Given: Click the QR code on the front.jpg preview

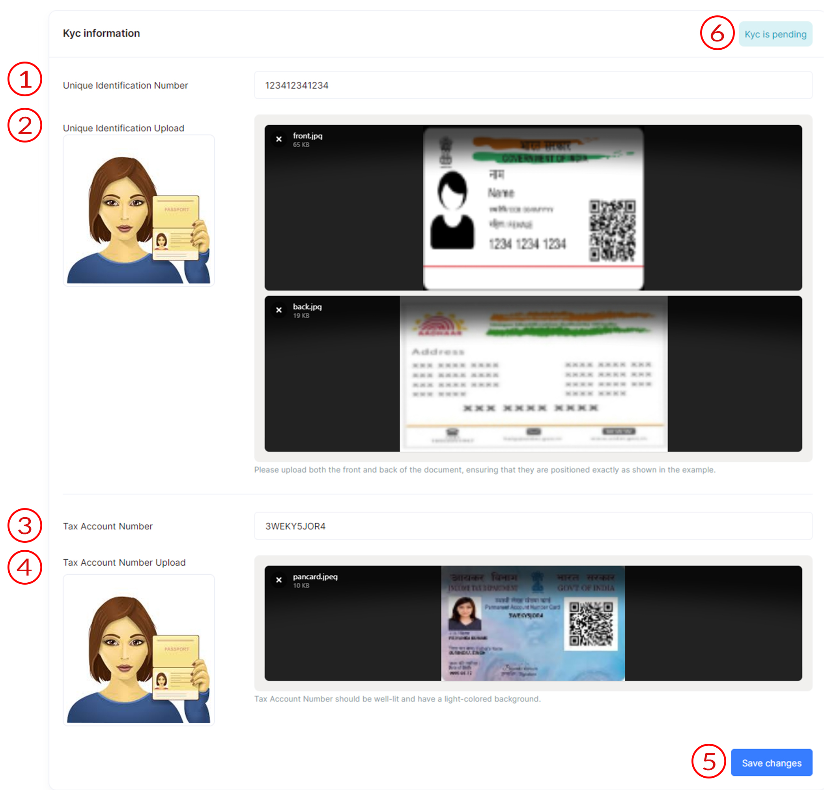Looking at the screenshot, I should coord(612,231).
